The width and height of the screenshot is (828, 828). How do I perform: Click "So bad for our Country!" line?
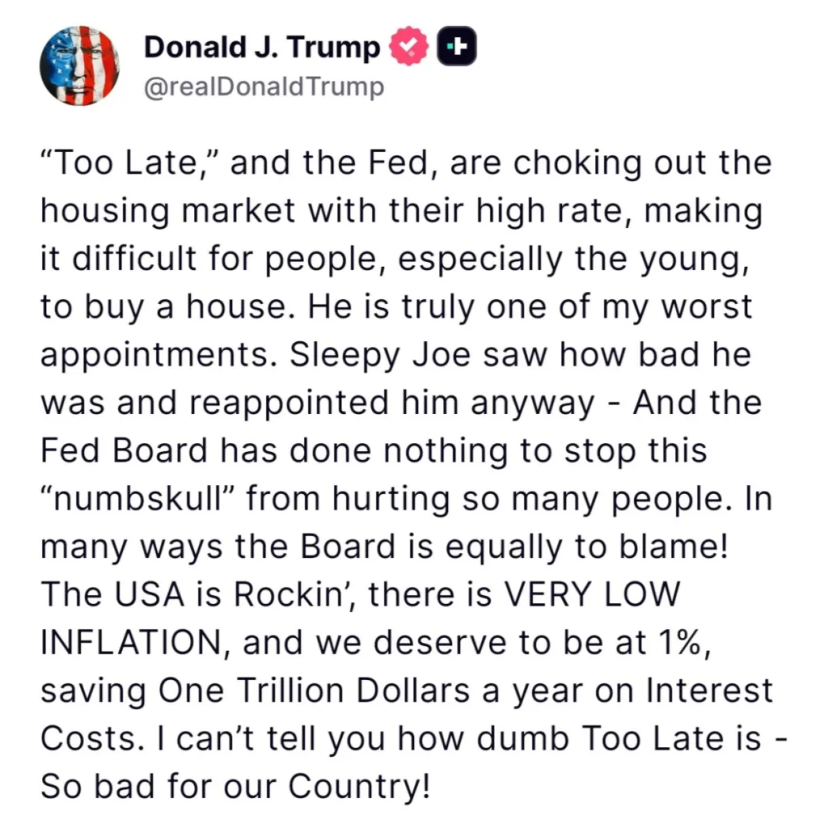[x=234, y=785]
